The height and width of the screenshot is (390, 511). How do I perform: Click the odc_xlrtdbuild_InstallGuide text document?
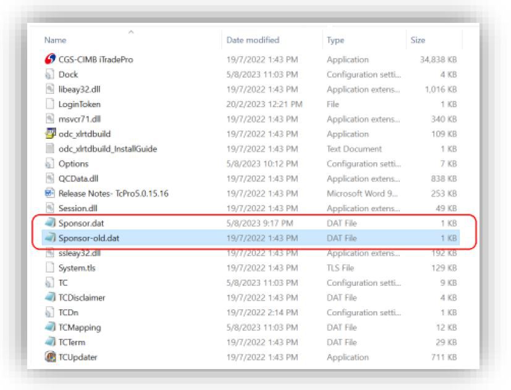(108, 149)
